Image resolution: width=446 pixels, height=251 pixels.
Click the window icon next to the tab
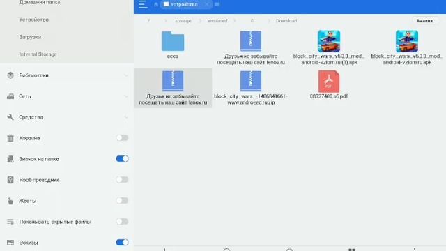tap(217, 4)
